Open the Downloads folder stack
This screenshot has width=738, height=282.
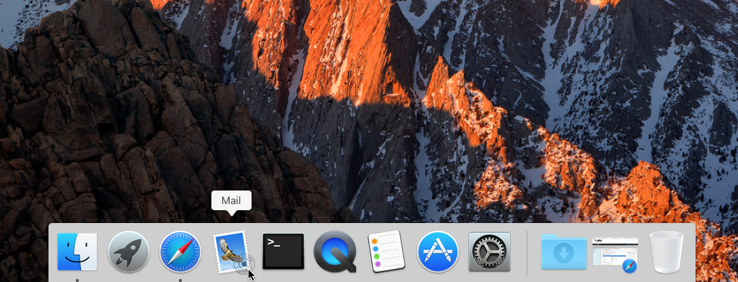564,252
